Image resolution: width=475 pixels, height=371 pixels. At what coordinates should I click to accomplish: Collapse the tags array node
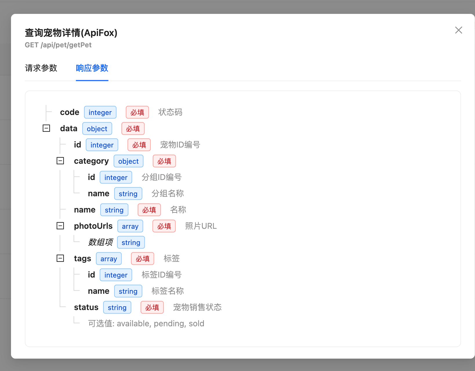pyautogui.click(x=60, y=258)
